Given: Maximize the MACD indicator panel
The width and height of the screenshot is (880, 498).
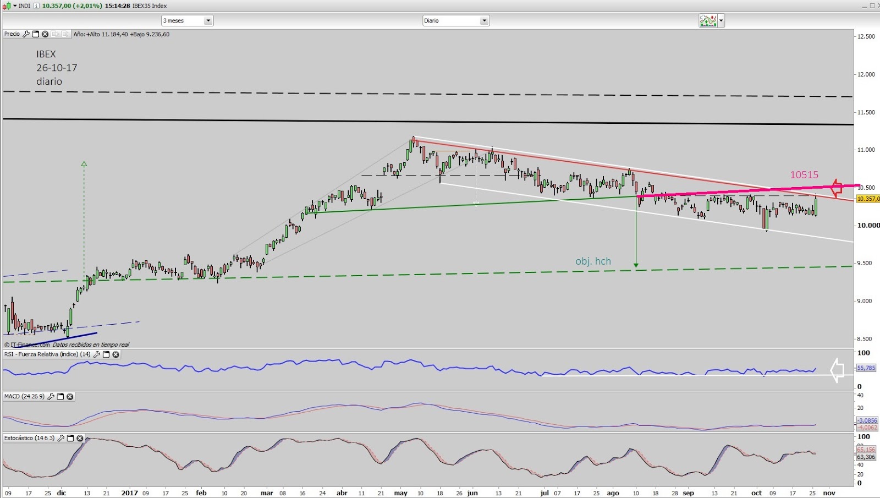Looking at the screenshot, I should (61, 396).
